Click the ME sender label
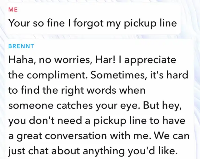Image resolution: width=200 pixels, height=159 pixels. click(x=13, y=10)
